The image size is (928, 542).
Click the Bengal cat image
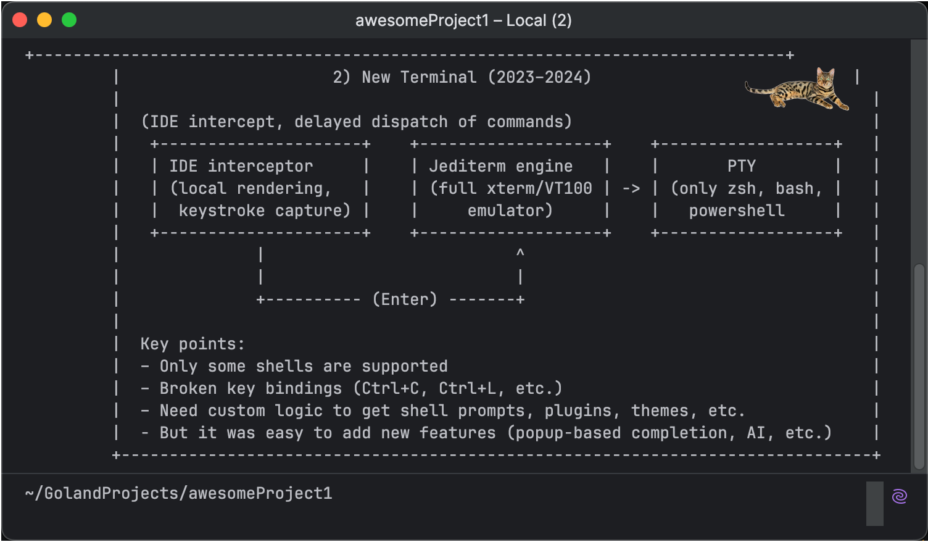click(797, 89)
